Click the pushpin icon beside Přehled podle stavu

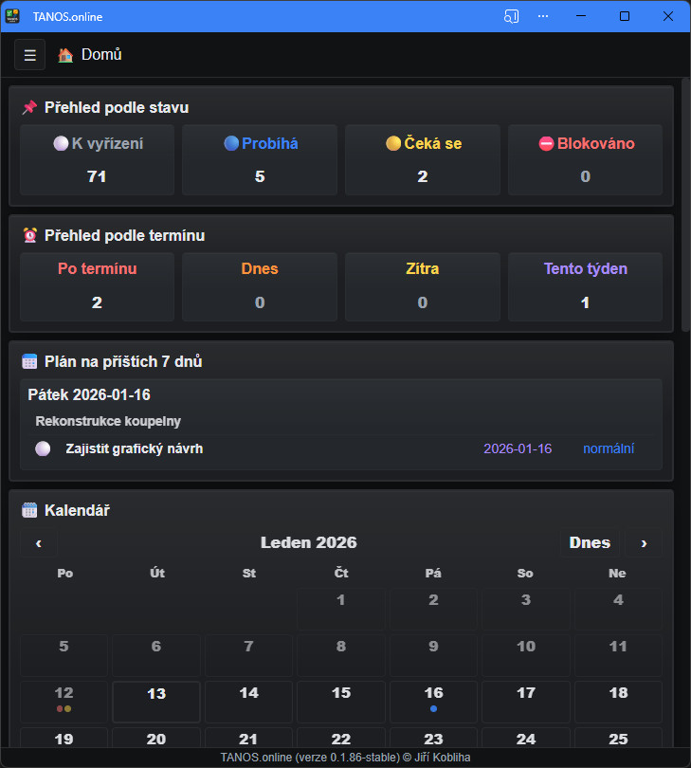pyautogui.click(x=29, y=108)
